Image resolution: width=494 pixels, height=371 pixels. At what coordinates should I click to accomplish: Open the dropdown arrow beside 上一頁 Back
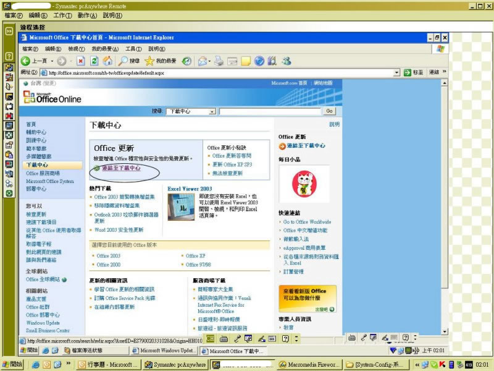click(x=52, y=61)
